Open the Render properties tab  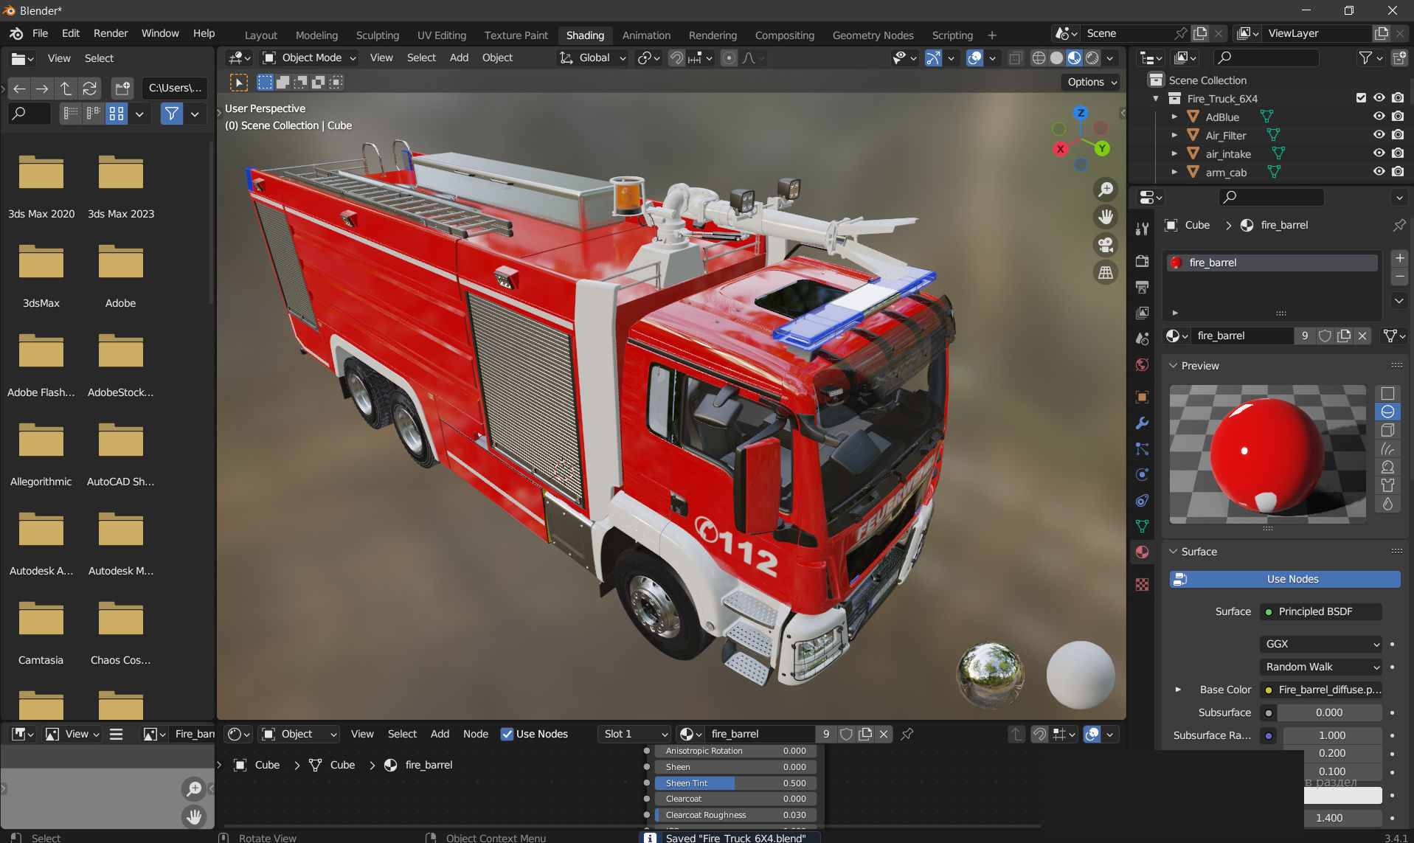[1142, 261]
